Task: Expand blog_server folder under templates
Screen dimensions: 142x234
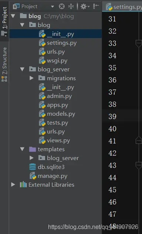Action: pos(31,158)
